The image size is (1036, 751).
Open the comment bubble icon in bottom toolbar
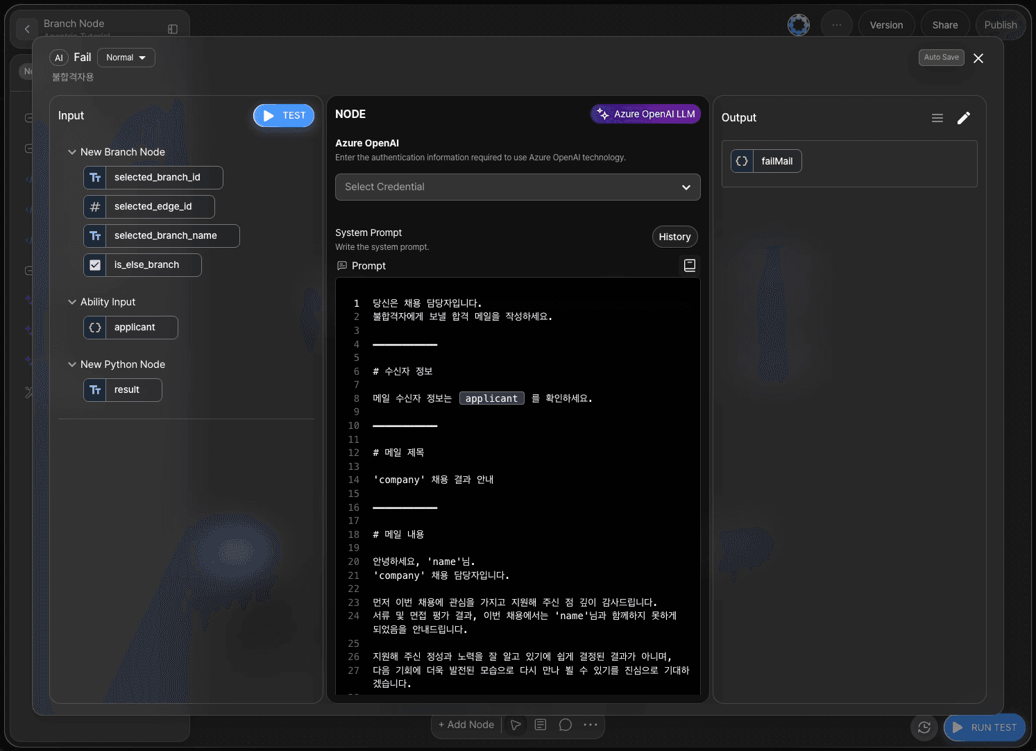coord(566,725)
